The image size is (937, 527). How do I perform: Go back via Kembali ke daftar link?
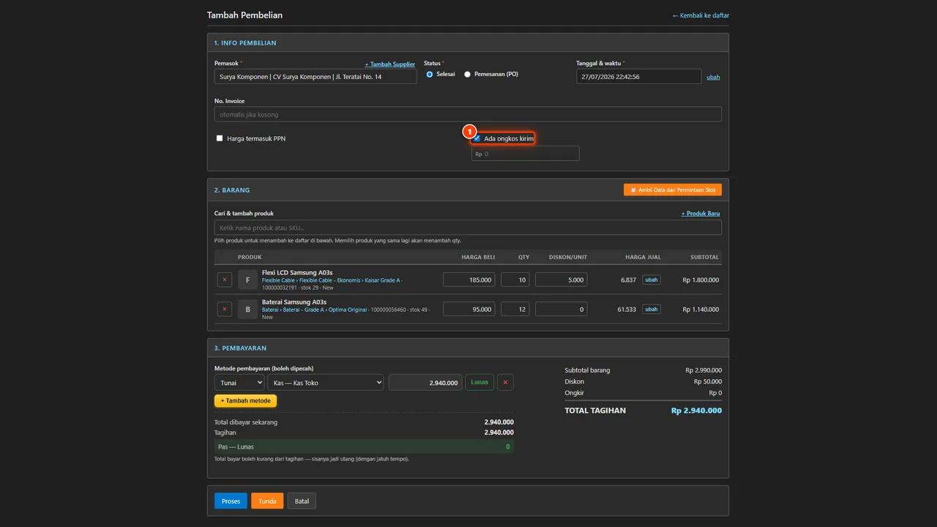(x=701, y=15)
